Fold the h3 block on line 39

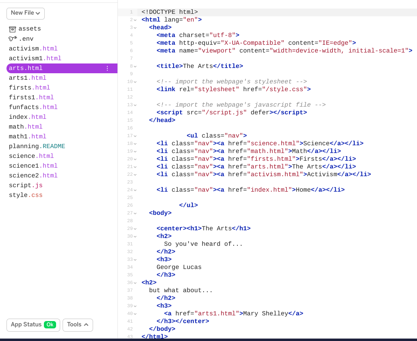135,306
